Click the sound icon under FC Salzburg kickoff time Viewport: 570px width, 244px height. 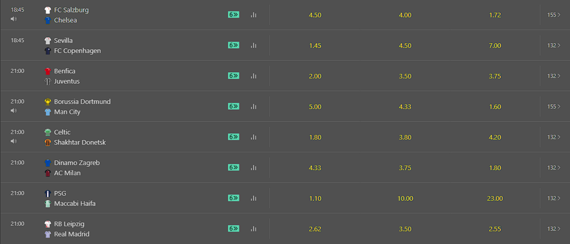coord(14,19)
